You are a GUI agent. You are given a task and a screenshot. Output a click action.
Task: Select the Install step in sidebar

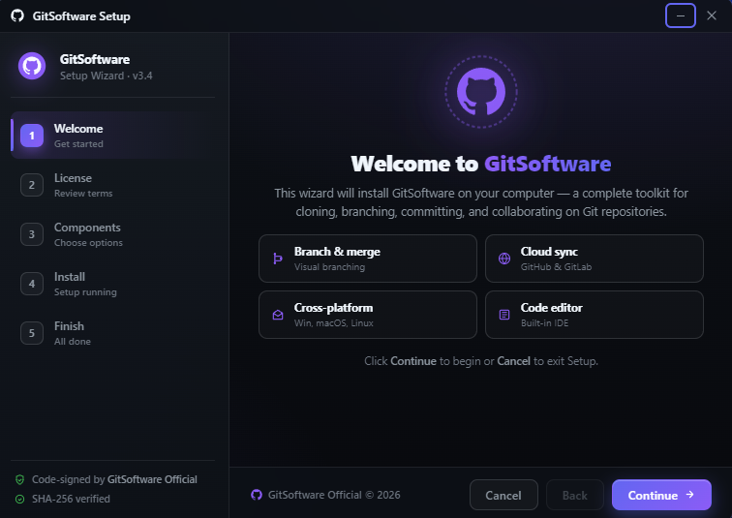(112, 284)
